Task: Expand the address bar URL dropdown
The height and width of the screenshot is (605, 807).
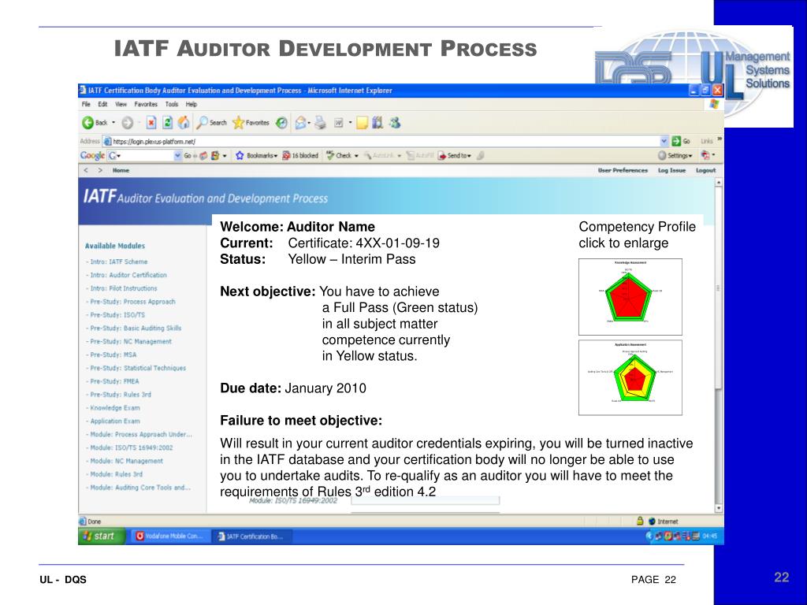Action: tap(664, 141)
